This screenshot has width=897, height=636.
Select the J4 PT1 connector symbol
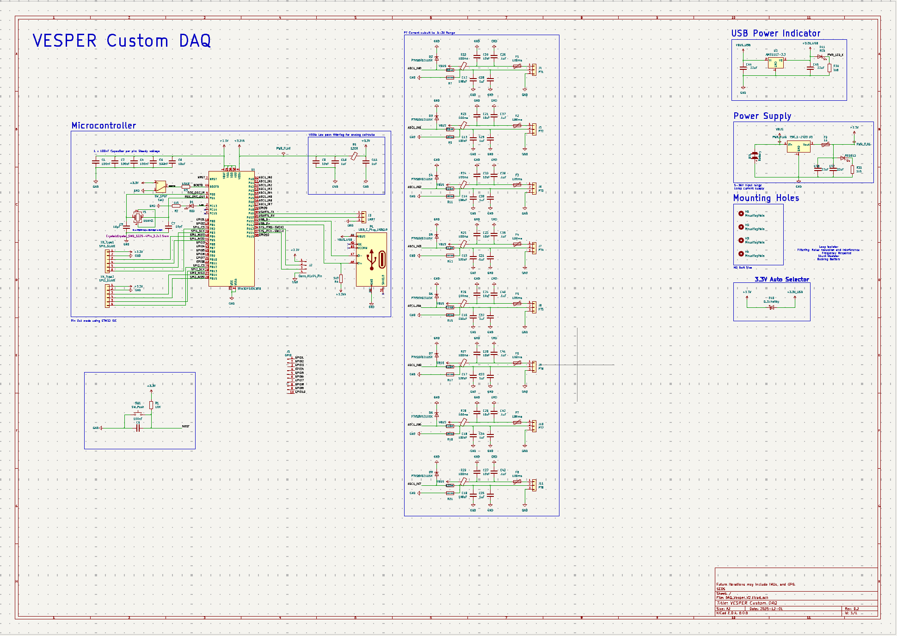pos(534,70)
